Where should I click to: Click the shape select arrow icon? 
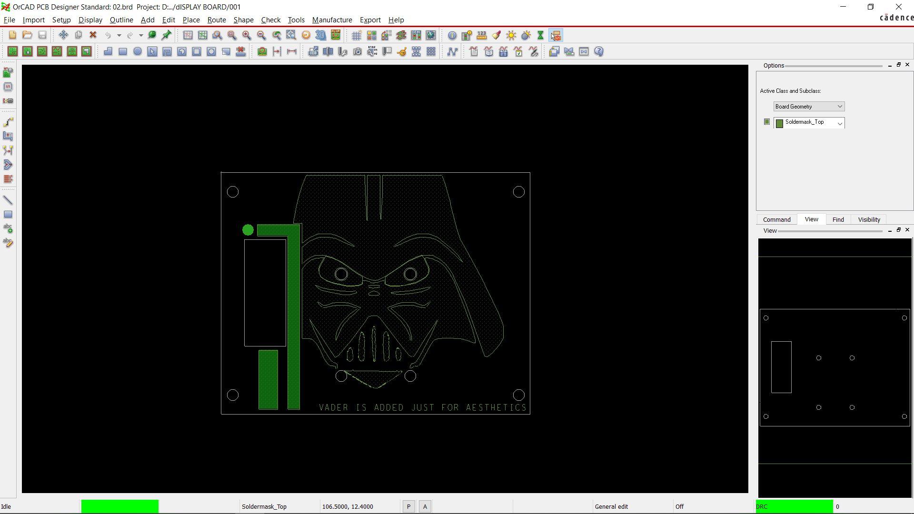click(x=152, y=51)
